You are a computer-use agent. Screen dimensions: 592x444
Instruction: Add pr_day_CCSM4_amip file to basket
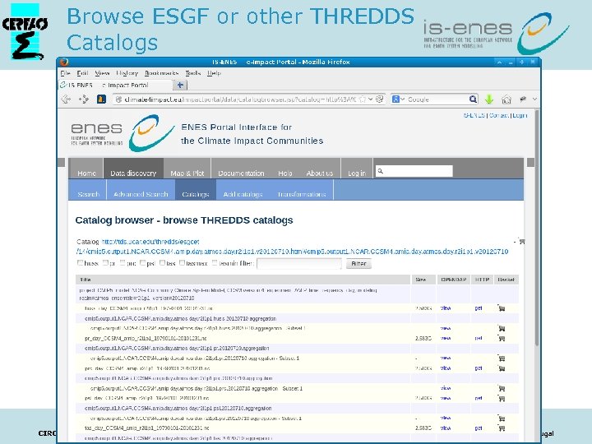pyautogui.click(x=502, y=338)
